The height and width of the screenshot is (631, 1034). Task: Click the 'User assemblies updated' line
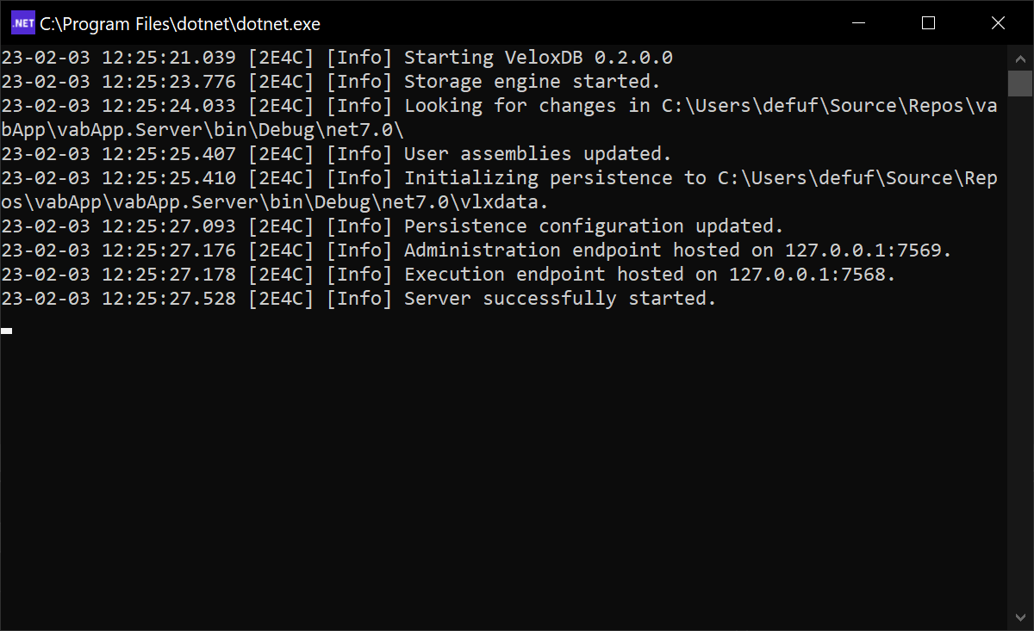point(551,153)
